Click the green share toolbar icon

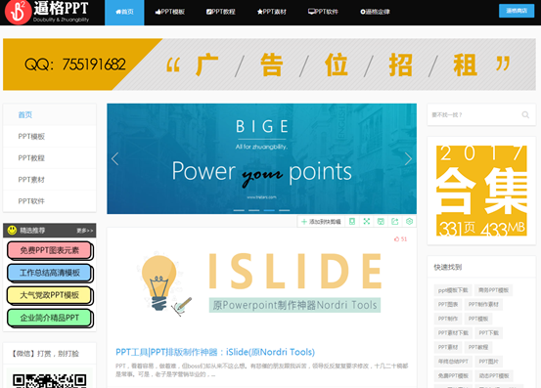tap(395, 222)
